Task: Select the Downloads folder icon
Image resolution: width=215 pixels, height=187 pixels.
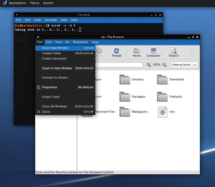Action: tap(162, 79)
